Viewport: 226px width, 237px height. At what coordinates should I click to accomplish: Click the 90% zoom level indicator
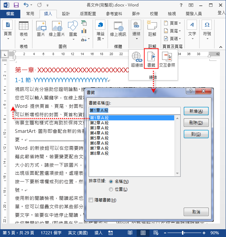pos(214,233)
